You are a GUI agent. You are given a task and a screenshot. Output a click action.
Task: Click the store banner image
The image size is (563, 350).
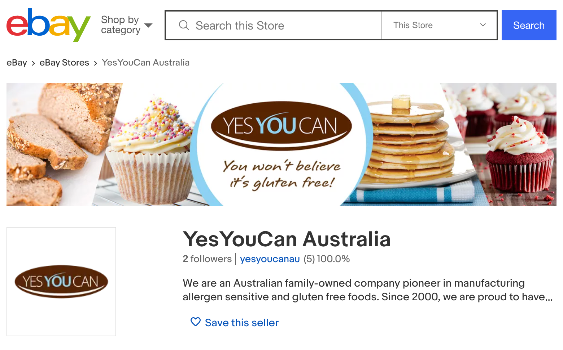pyautogui.click(x=281, y=144)
